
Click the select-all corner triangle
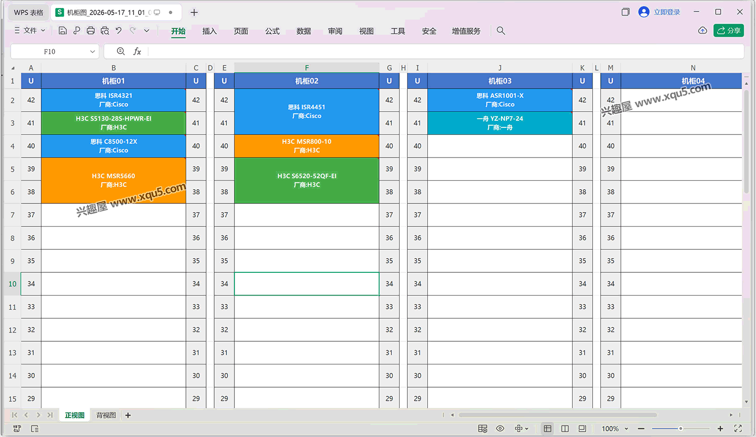pos(13,68)
